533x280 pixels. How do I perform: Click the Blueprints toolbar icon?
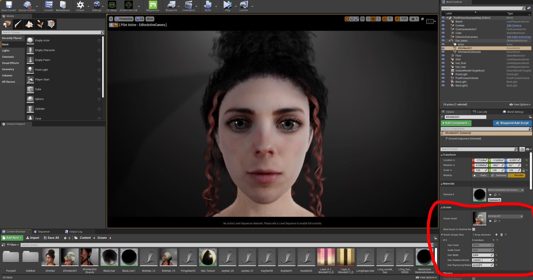pos(171,6)
